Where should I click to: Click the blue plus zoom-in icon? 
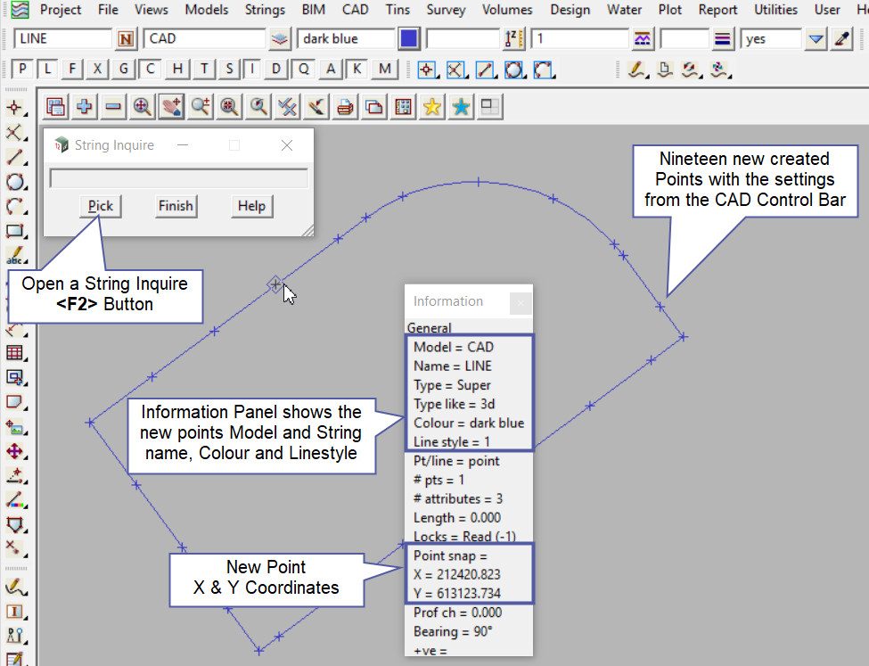click(85, 106)
